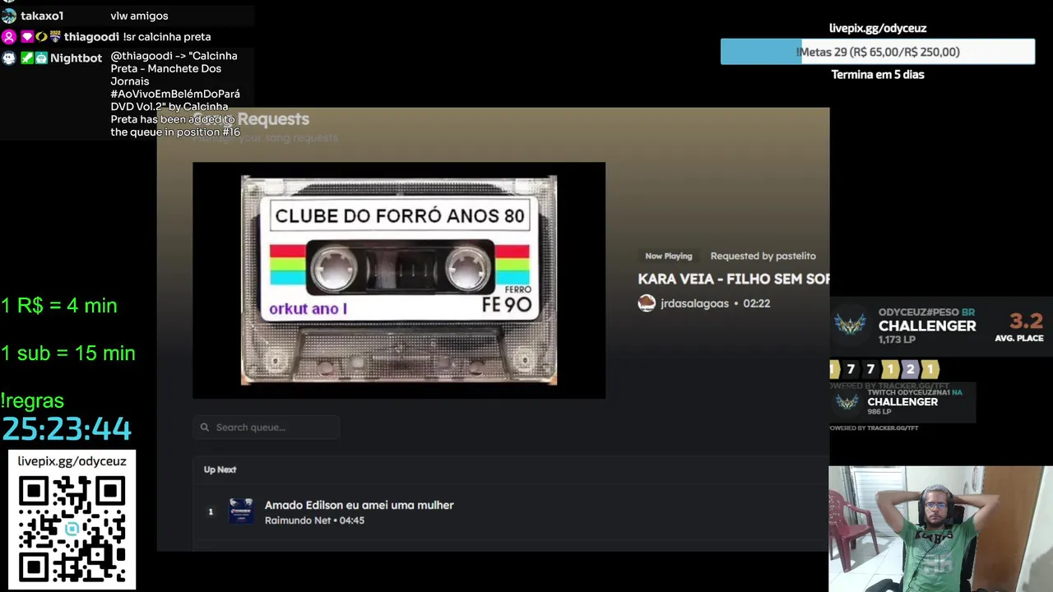1053x592 pixels.
Task: Click the 1 R$ = 4 min text
Action: point(59,306)
